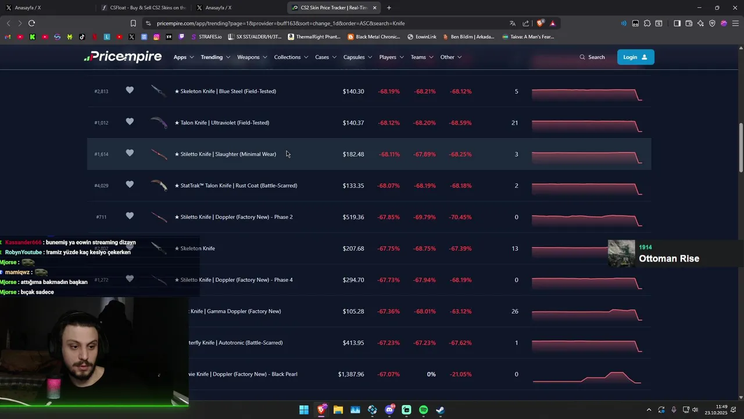
Task: Open the Brave Shields icon
Action: tap(540, 23)
